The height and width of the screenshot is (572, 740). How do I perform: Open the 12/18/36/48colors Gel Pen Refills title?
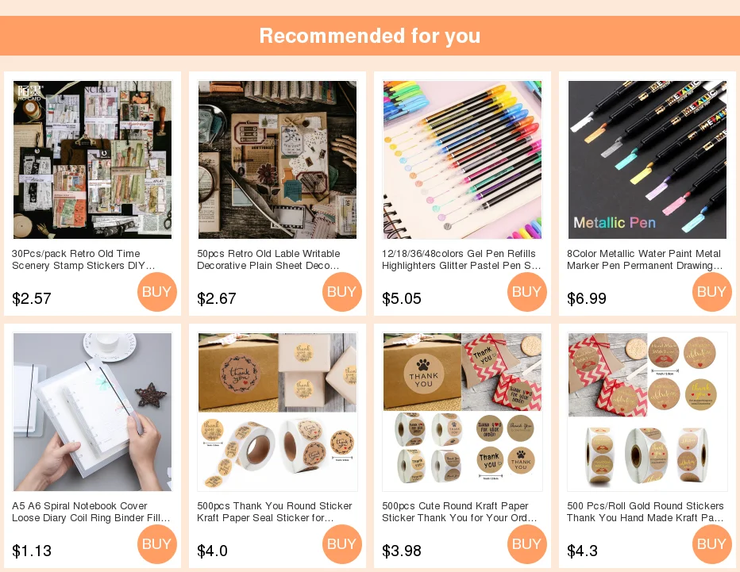tap(461, 259)
